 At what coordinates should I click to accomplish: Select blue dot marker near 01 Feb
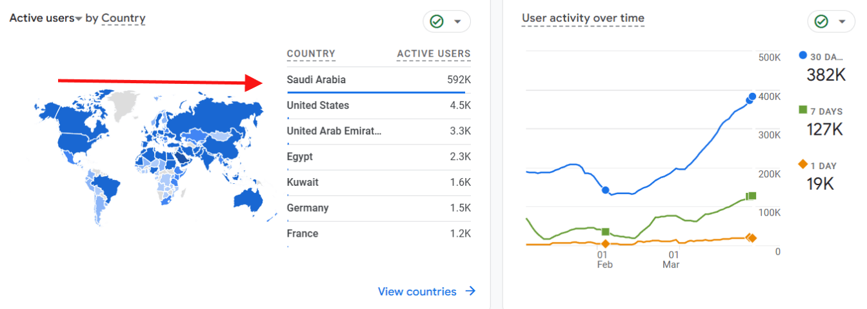[x=605, y=190]
